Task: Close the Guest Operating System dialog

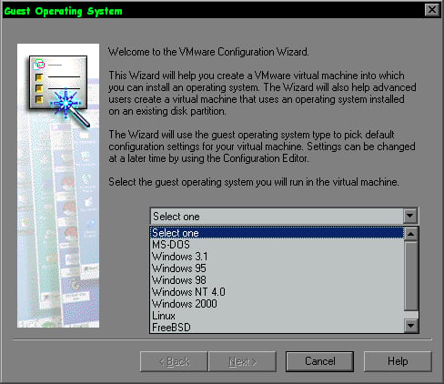Action: 432,10
